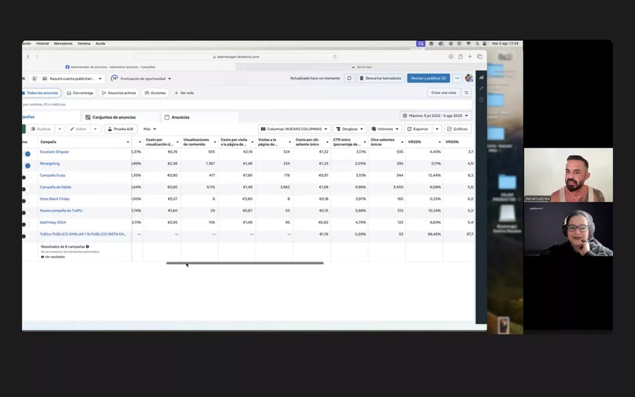
Task: Open the Campaña column header sort arrow
Action: tap(128, 142)
